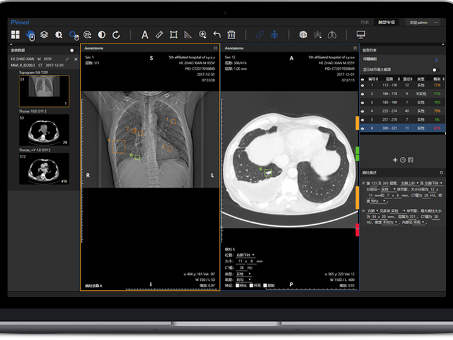Viewport: 453px width, 340px height.
Task: Select the zoom magnifier tool
Action: (x=203, y=35)
